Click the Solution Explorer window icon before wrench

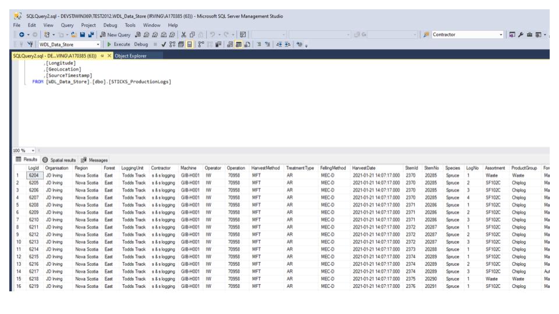[512, 34]
